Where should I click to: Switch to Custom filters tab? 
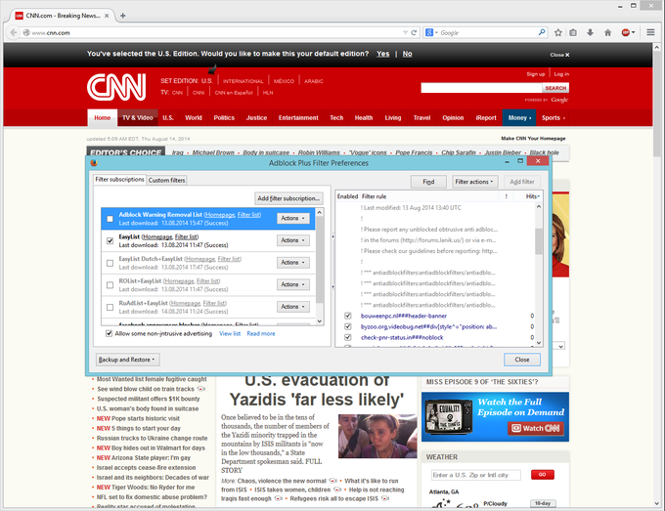[x=166, y=180]
